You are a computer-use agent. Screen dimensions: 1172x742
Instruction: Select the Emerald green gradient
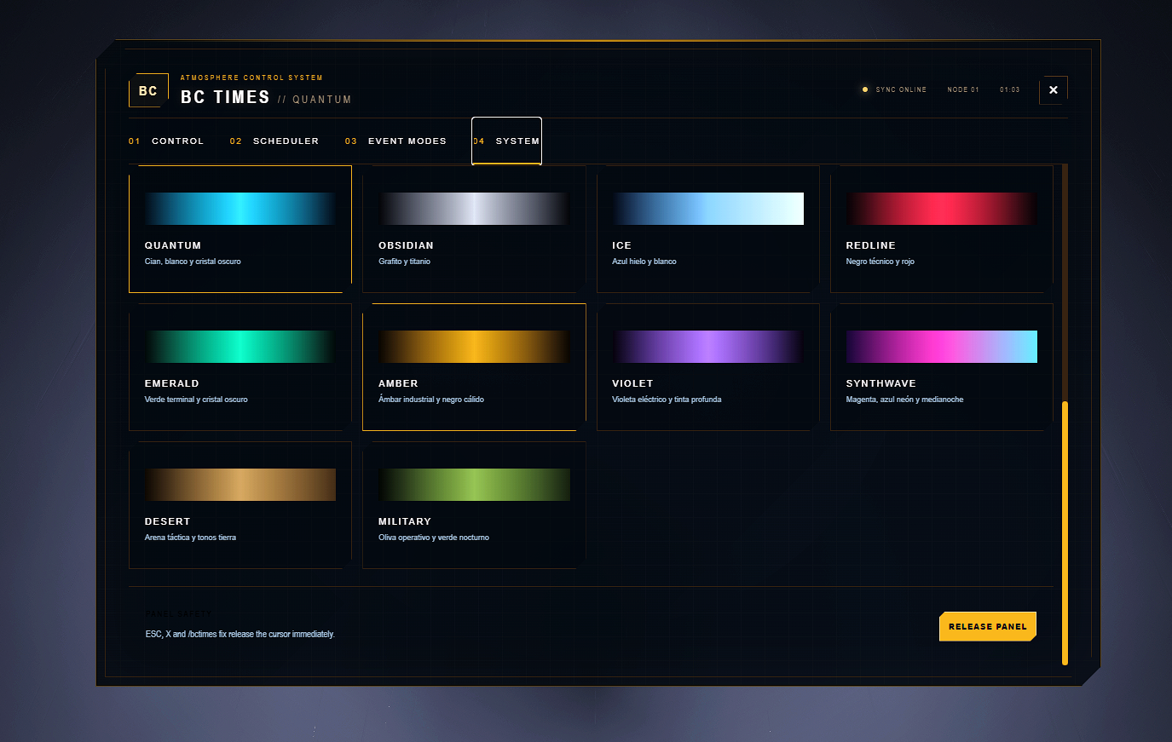pos(240,347)
